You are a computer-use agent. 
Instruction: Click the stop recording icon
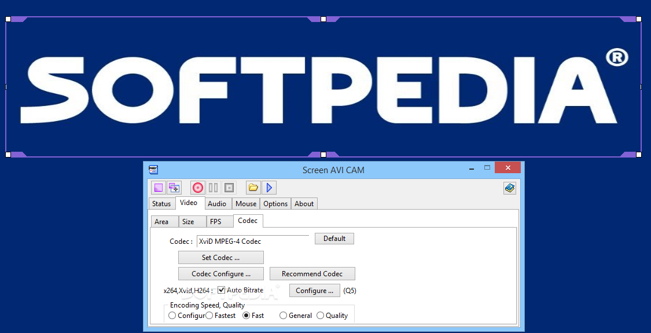229,188
